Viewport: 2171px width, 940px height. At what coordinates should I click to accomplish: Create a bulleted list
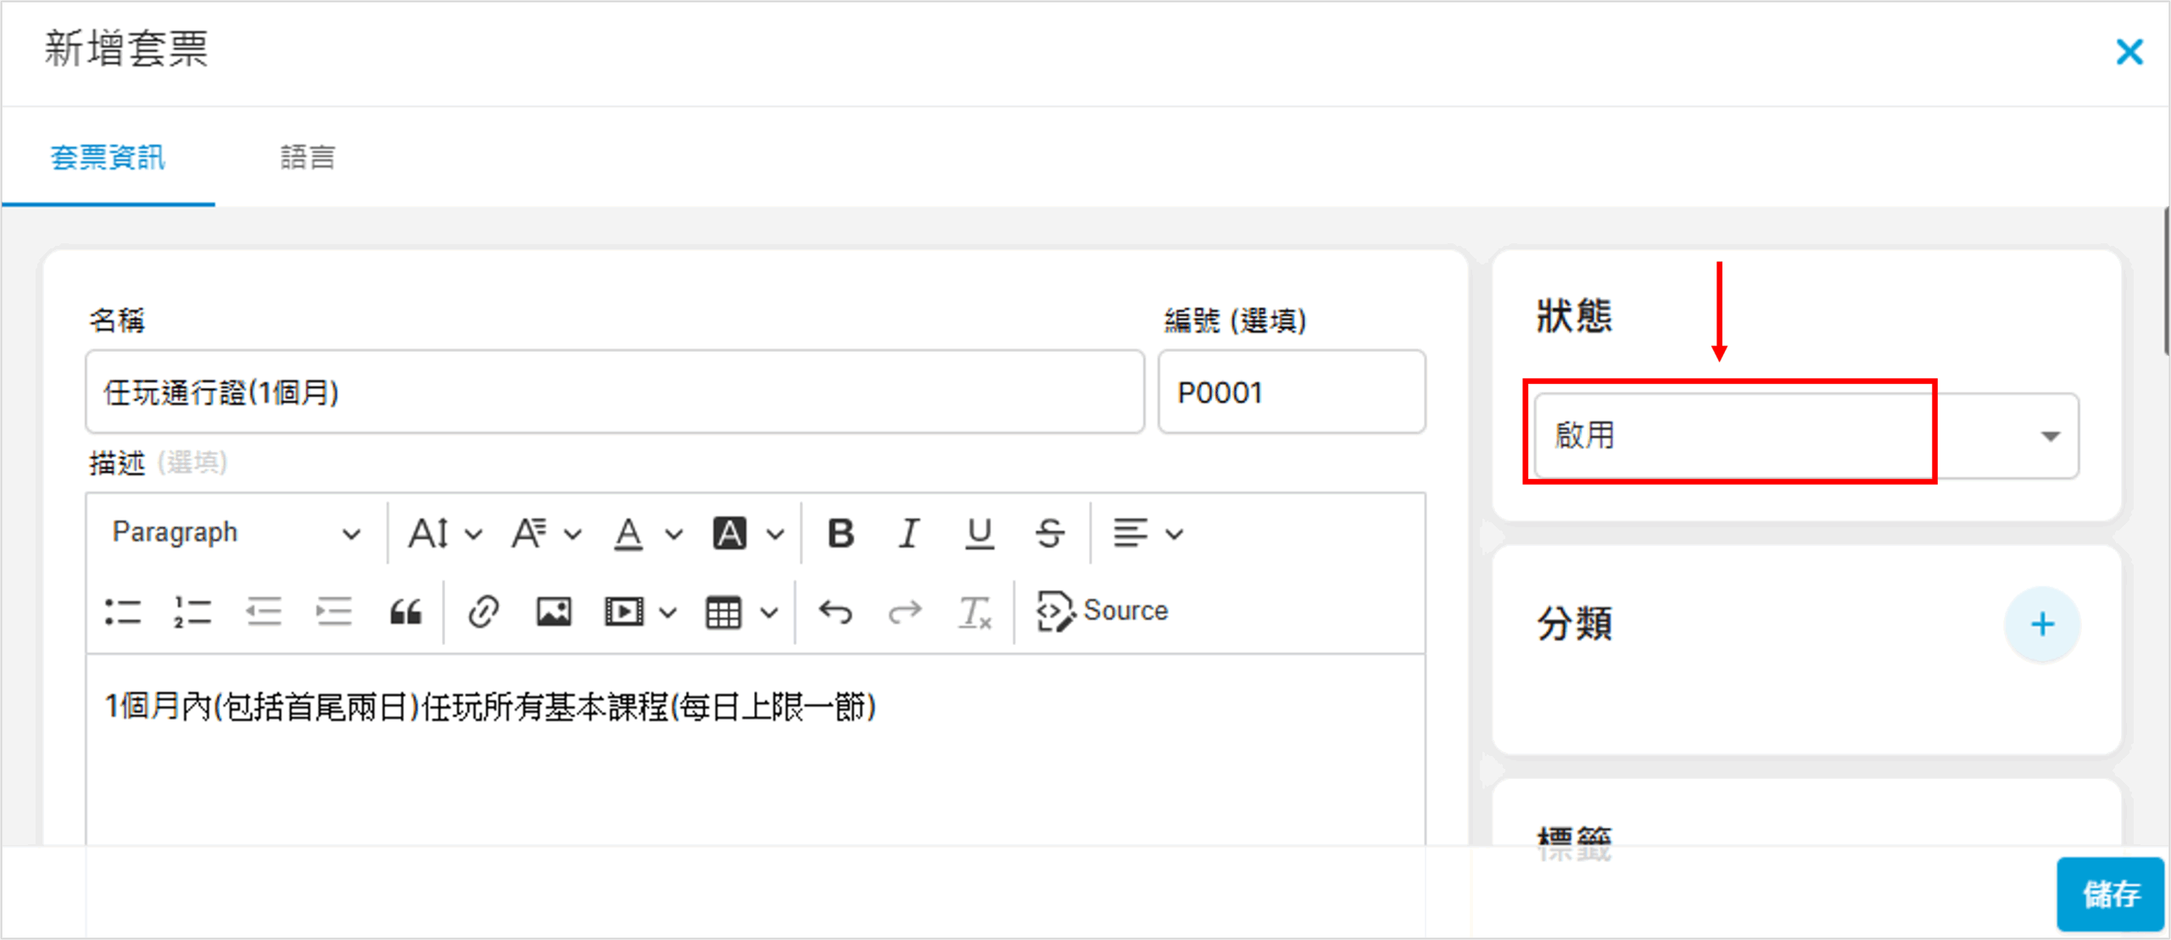[123, 612]
